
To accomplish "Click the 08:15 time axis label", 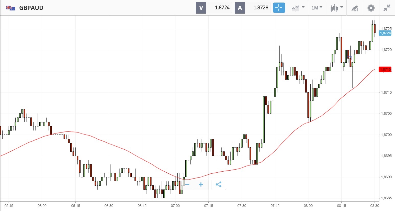I will click(x=341, y=206).
